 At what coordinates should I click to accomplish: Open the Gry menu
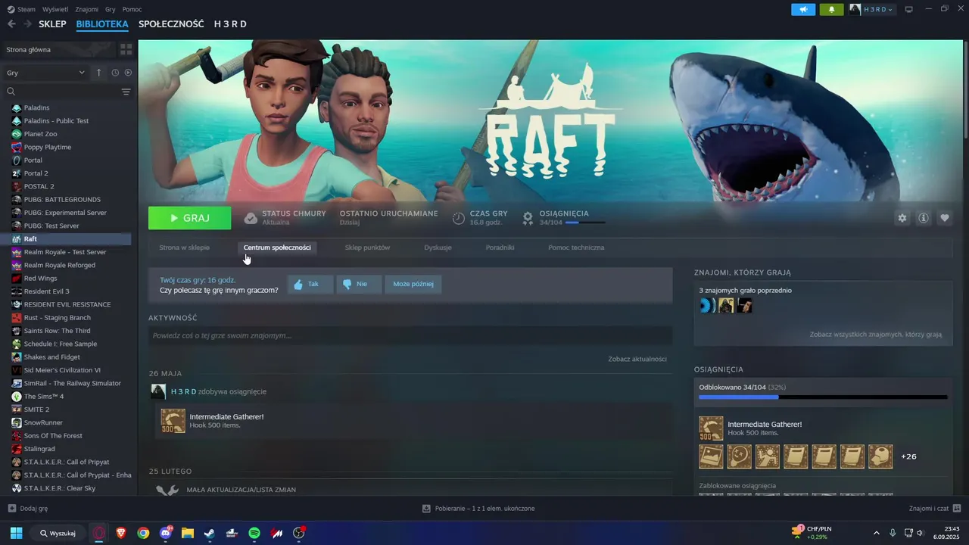click(111, 9)
